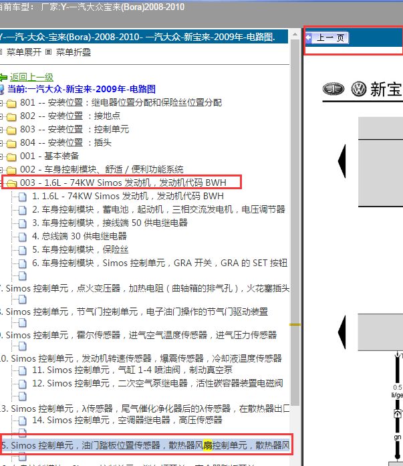The width and height of the screenshot is (403, 466).
Task: Open page 1. 1.6L 74KW Simos 发动机
Action: [128, 196]
